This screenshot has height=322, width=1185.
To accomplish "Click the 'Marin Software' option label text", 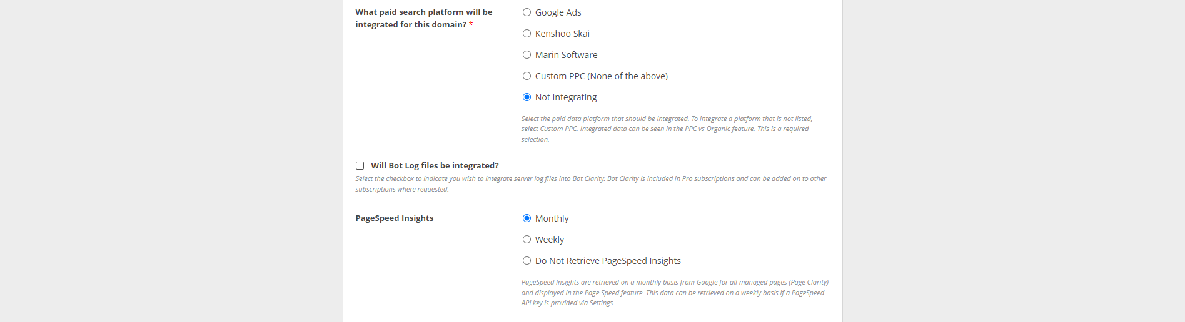I will coord(566,55).
